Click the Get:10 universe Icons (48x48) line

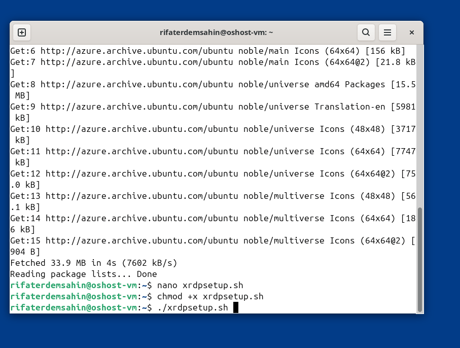point(213,129)
